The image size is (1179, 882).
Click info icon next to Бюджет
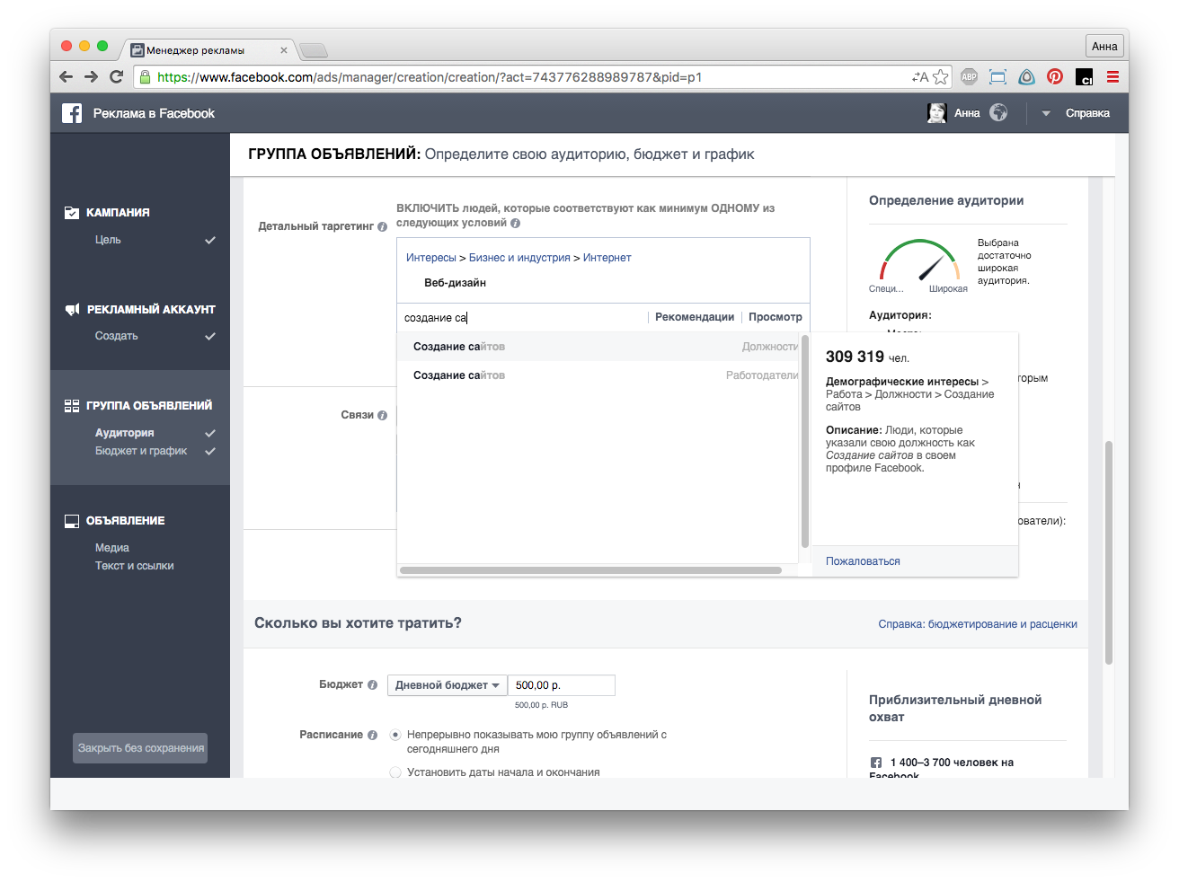click(372, 685)
